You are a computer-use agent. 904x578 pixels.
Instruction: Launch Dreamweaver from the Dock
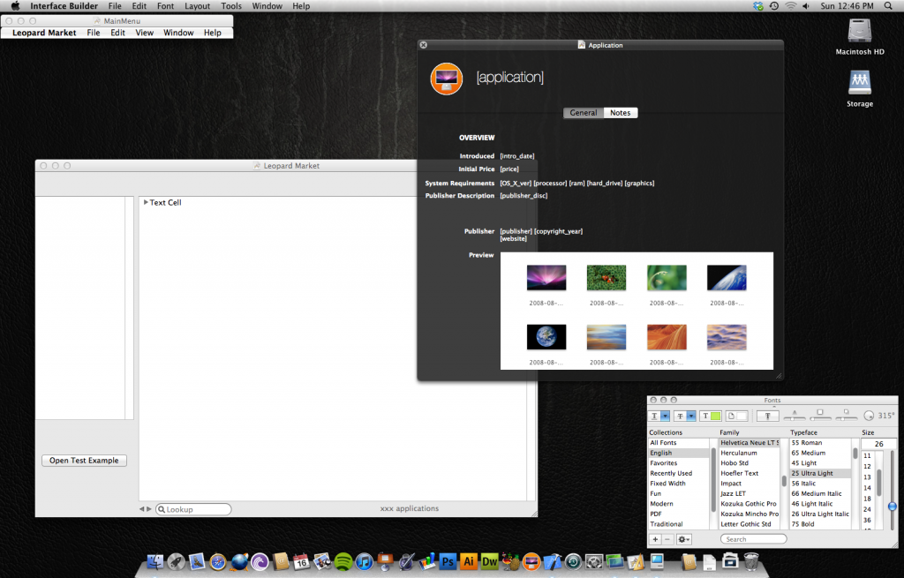(x=489, y=561)
